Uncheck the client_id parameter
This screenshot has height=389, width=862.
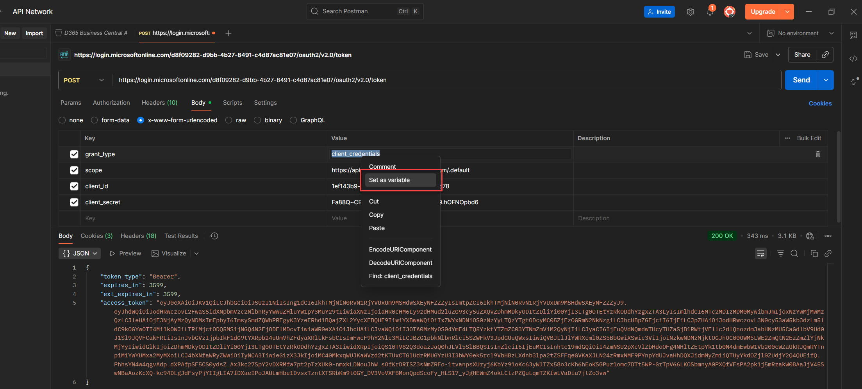74,186
